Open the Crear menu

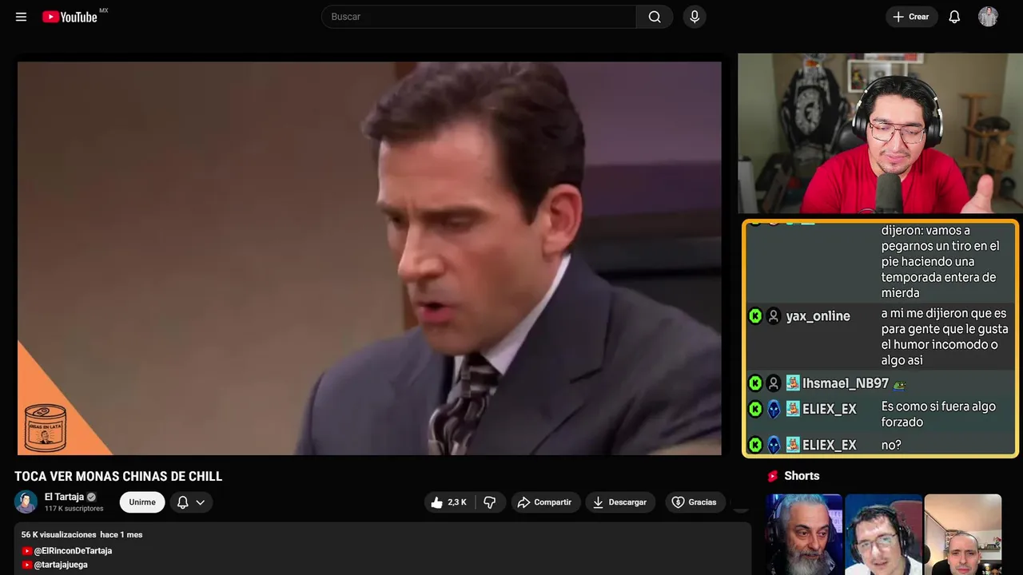coord(911,17)
